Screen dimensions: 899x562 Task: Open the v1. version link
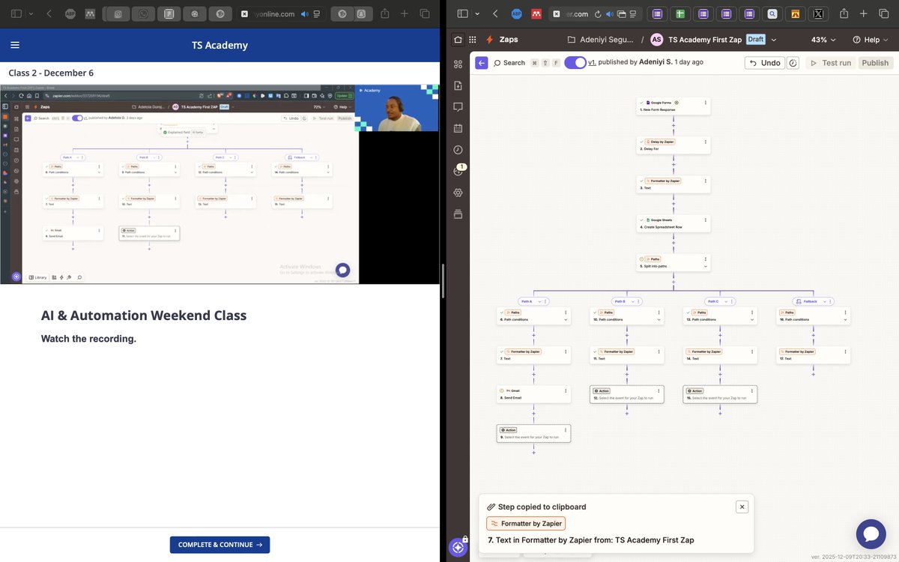pos(592,62)
